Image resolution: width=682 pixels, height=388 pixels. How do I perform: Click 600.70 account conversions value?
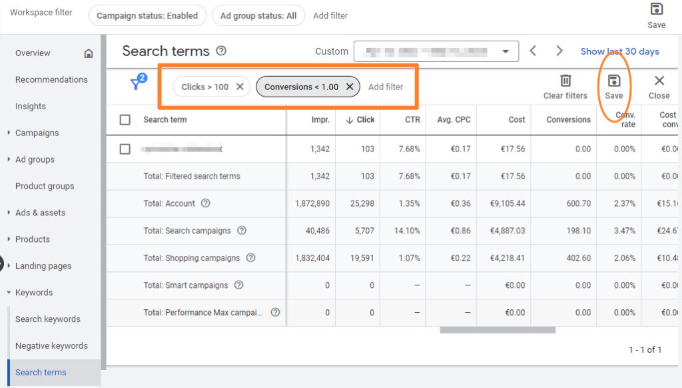579,203
